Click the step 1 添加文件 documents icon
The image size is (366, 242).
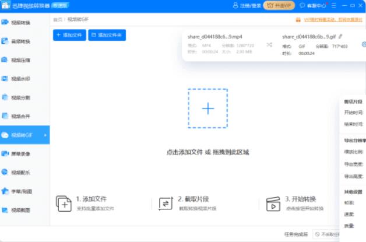(x=64, y=204)
